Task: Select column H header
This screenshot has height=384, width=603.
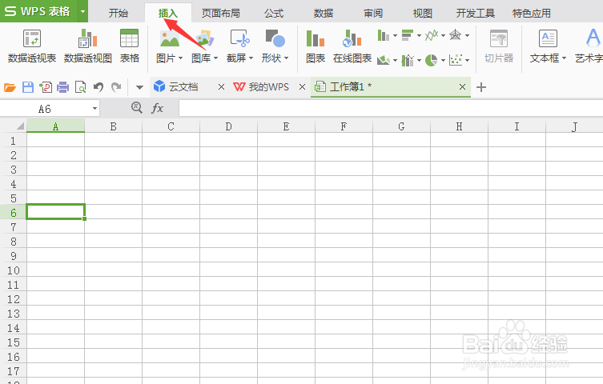Action: (x=459, y=126)
